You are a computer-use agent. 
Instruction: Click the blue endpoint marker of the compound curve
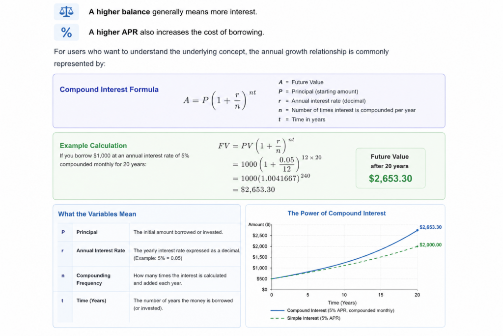[x=418, y=230]
